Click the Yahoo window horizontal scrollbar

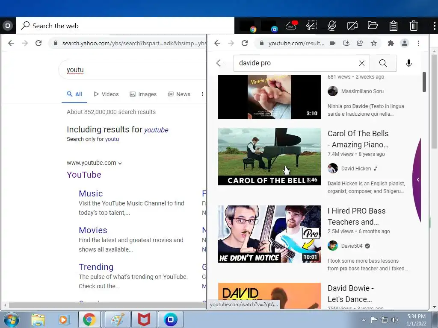107,305
